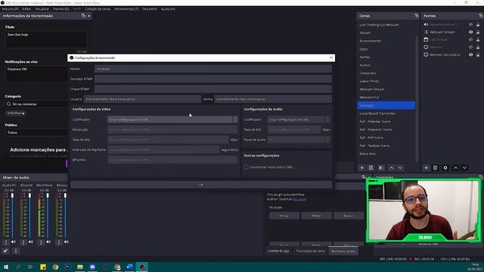Toggle lock on Monitor Secundário source
The width and height of the screenshot is (484, 272).
[478, 54]
